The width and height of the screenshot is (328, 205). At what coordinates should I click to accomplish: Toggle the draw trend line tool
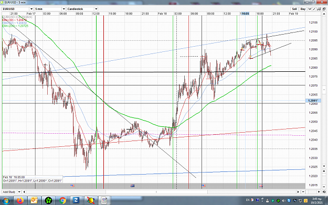[x=314, y=9]
